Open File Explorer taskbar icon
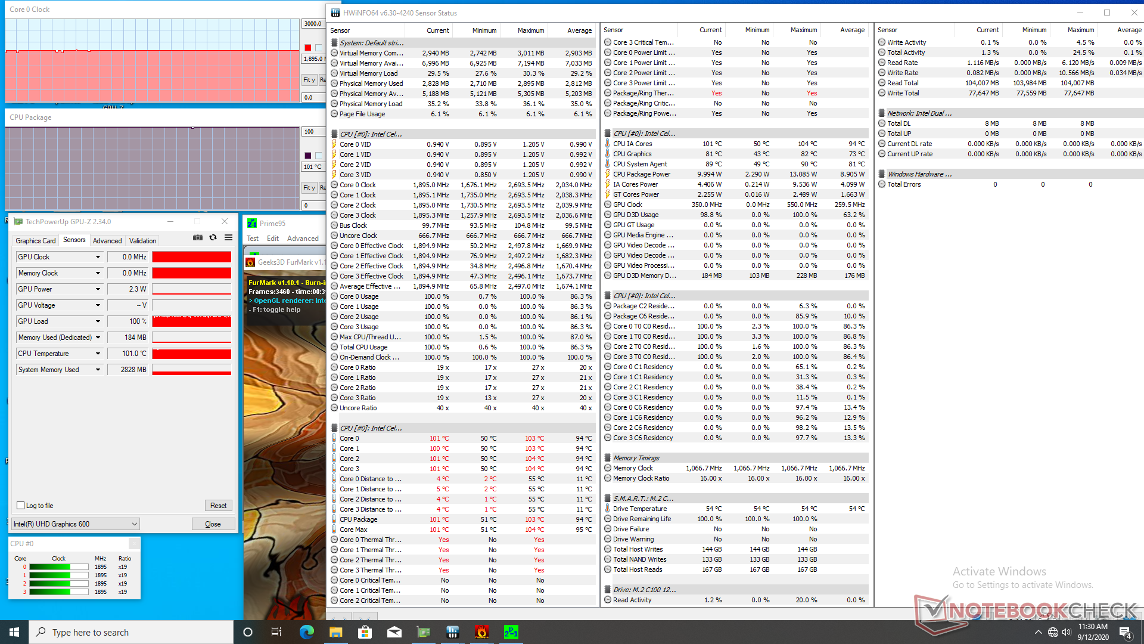 tap(335, 632)
